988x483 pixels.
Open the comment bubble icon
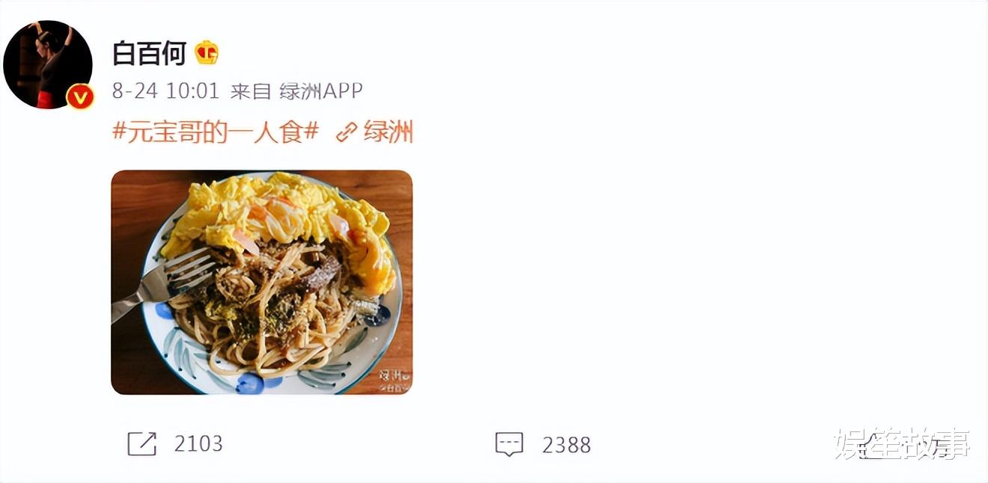[x=509, y=444]
